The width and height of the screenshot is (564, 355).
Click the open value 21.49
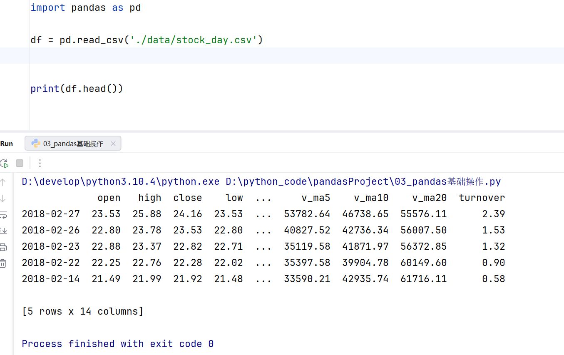[106, 279]
